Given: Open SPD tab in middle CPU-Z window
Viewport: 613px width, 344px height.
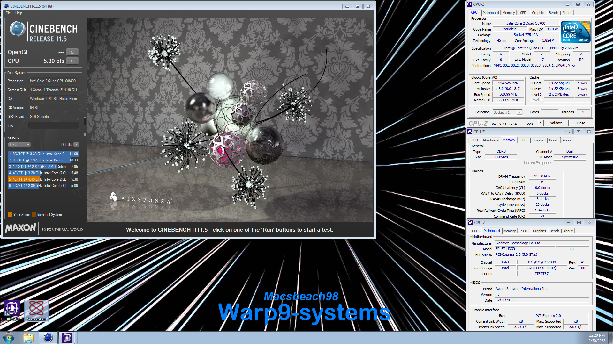Looking at the screenshot, I should click(523, 140).
